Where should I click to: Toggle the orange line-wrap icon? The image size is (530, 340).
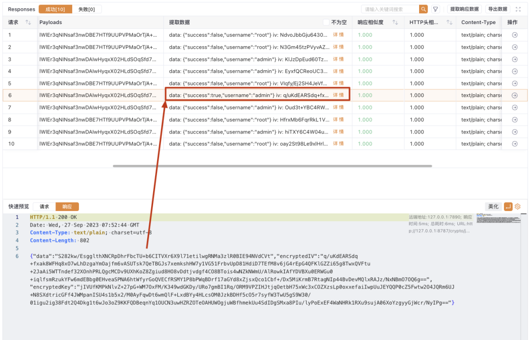point(508,206)
